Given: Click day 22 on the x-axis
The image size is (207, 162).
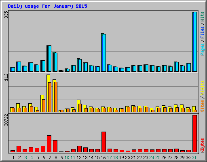Looking at the screenshot, I should pos(139,158).
